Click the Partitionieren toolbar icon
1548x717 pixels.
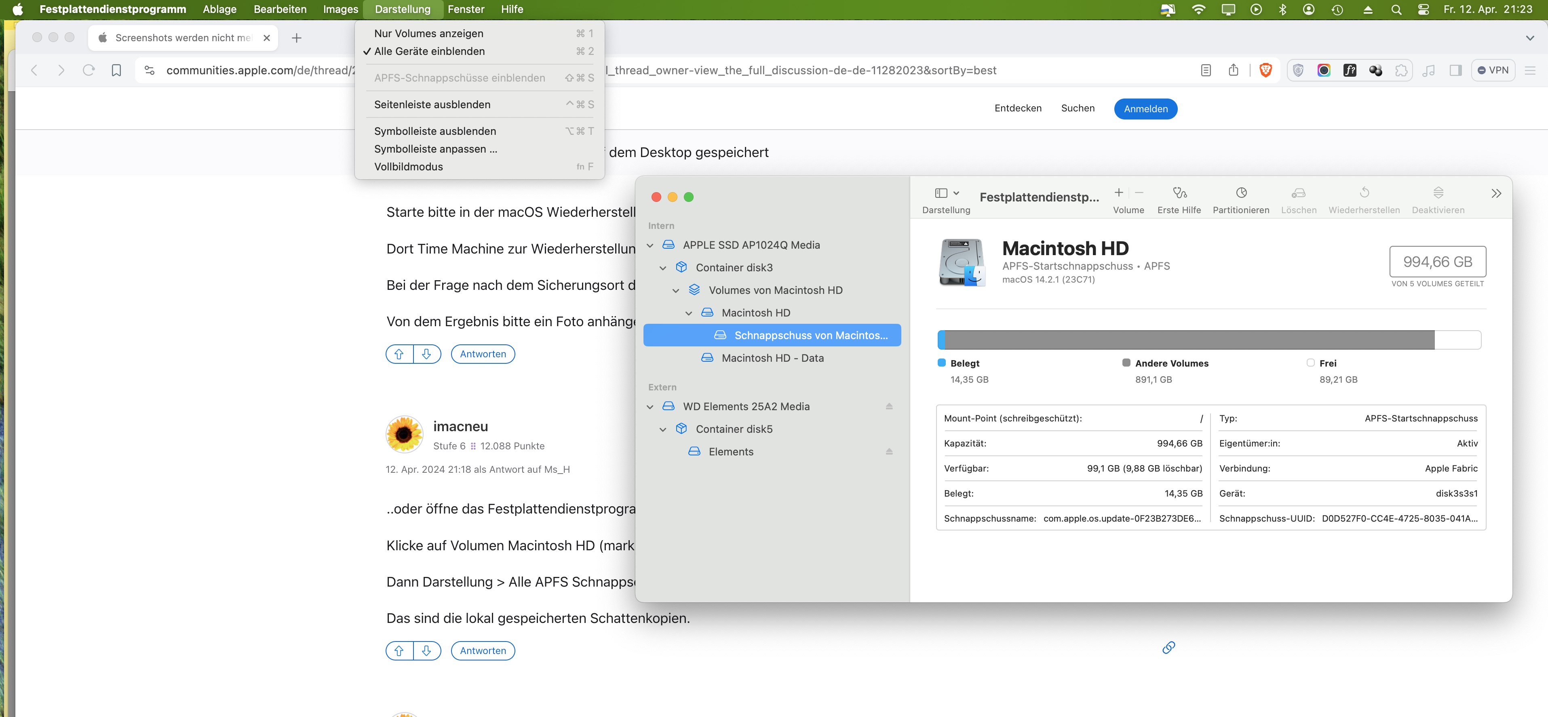(1241, 193)
